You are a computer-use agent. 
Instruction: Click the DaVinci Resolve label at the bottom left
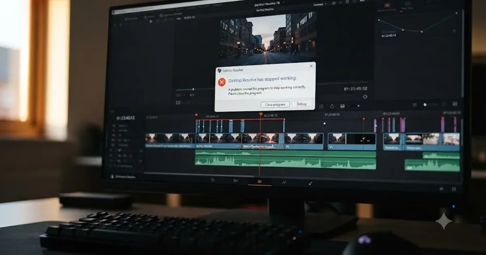pyautogui.click(x=125, y=176)
